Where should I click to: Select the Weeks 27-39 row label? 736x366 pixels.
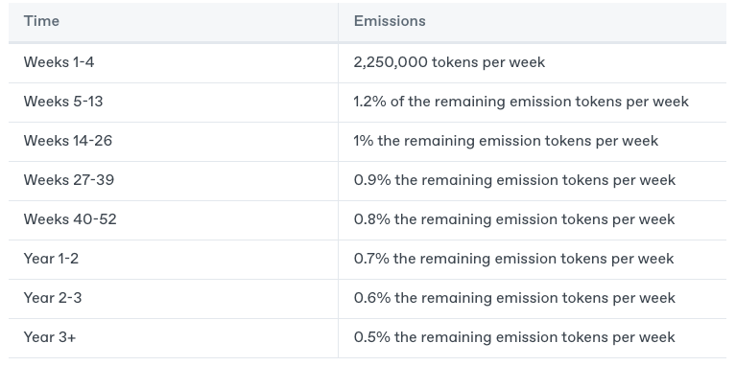[x=68, y=180]
